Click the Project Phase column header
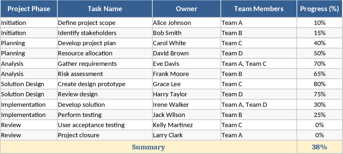The image size is (343, 154). [x=29, y=9]
